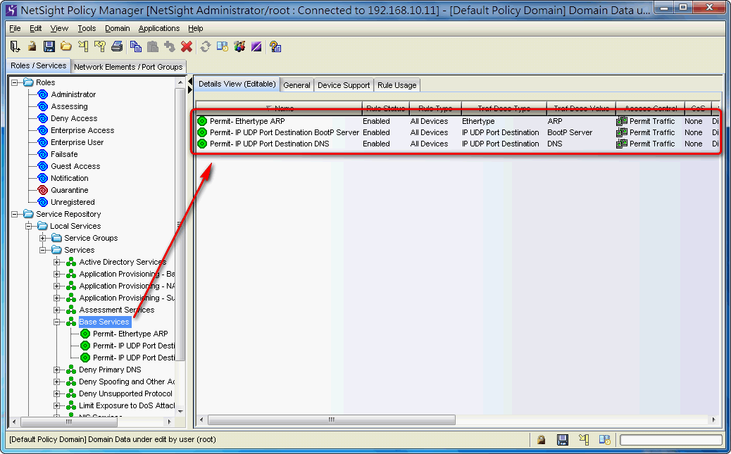Click the blue panels icon in the toolbar

point(223,46)
